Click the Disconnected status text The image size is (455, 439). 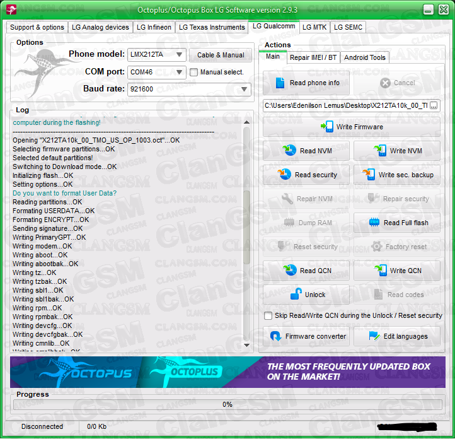[42, 426]
